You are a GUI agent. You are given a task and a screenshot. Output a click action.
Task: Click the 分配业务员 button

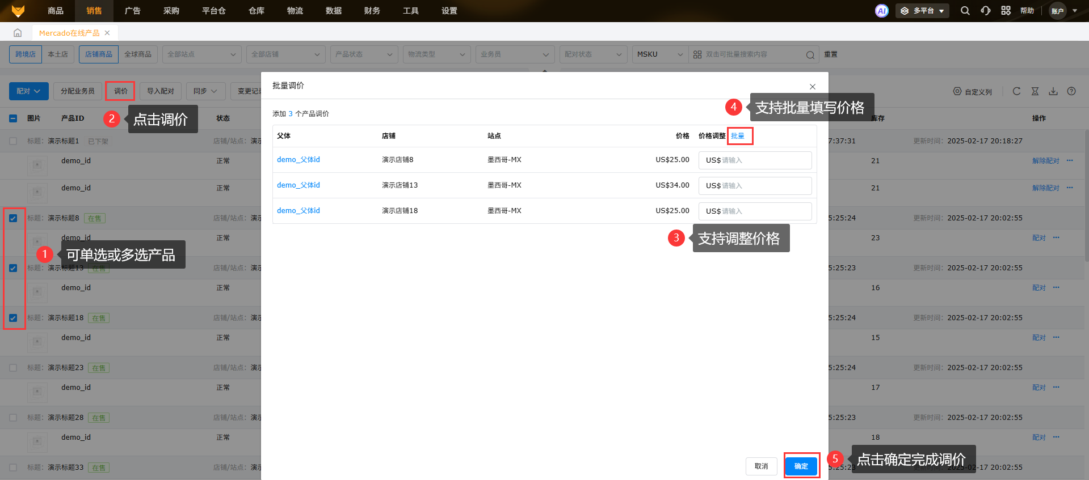click(78, 91)
